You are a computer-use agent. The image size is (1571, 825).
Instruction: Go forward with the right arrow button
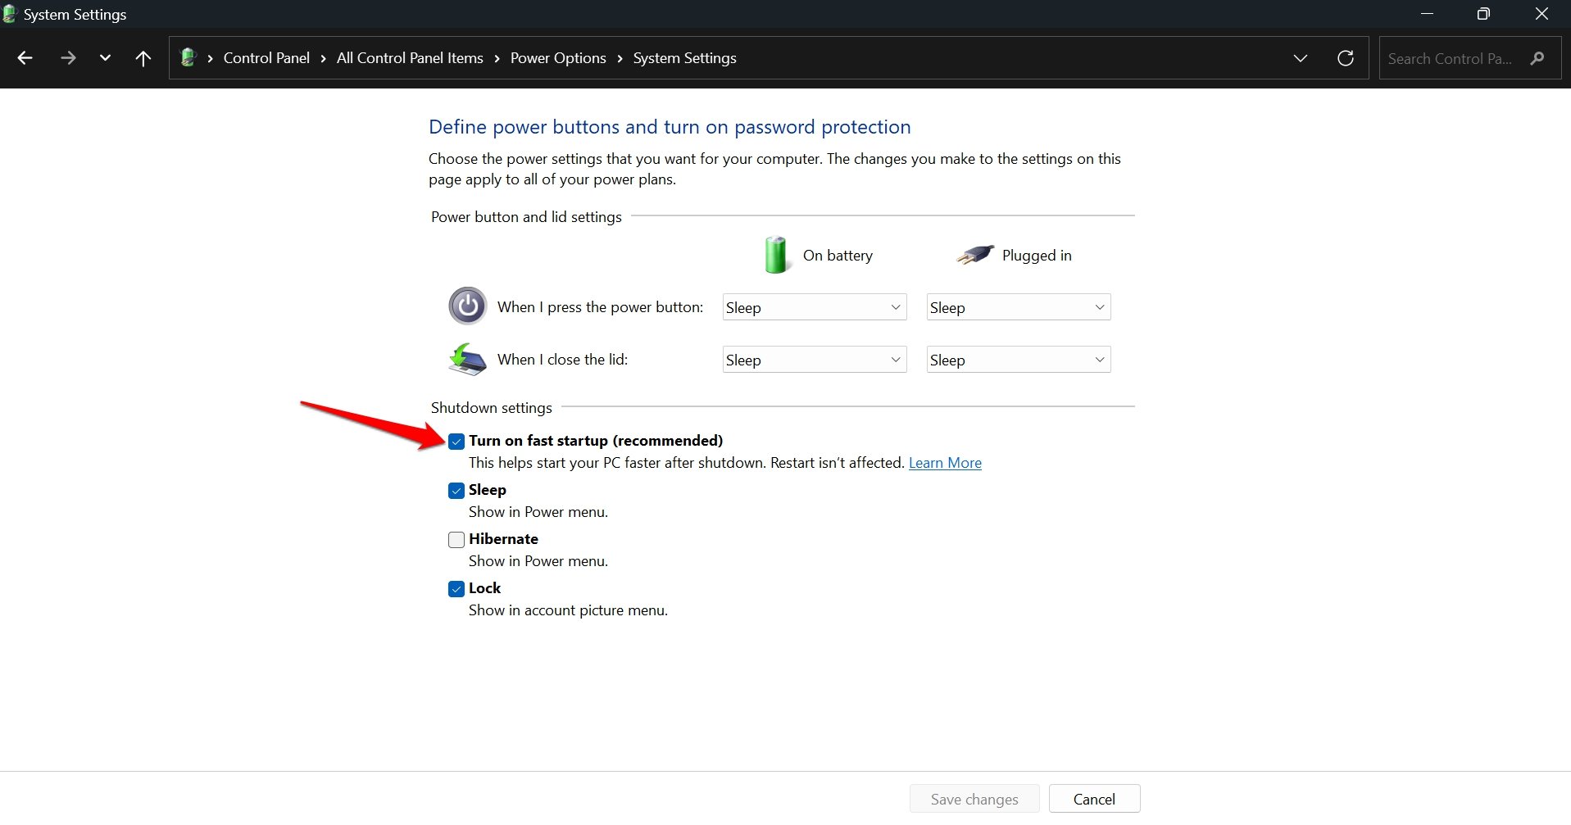click(x=68, y=58)
